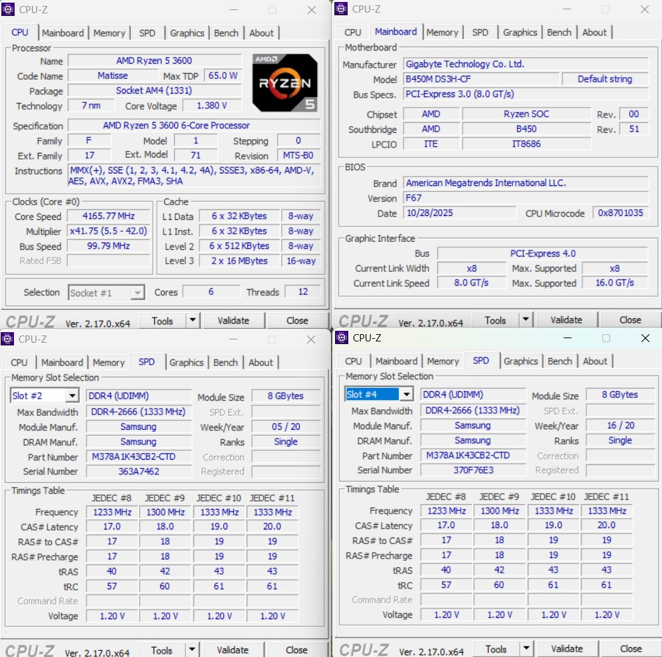The image size is (662, 657).
Task: Open Graphics tab in the CPU window
Action: pyautogui.click(x=187, y=33)
